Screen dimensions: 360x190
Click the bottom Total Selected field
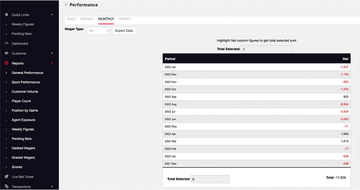210,179
